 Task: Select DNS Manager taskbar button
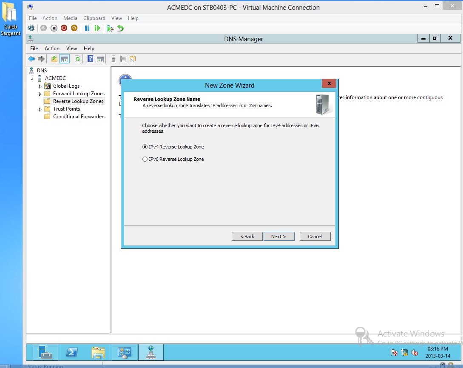[x=151, y=352]
